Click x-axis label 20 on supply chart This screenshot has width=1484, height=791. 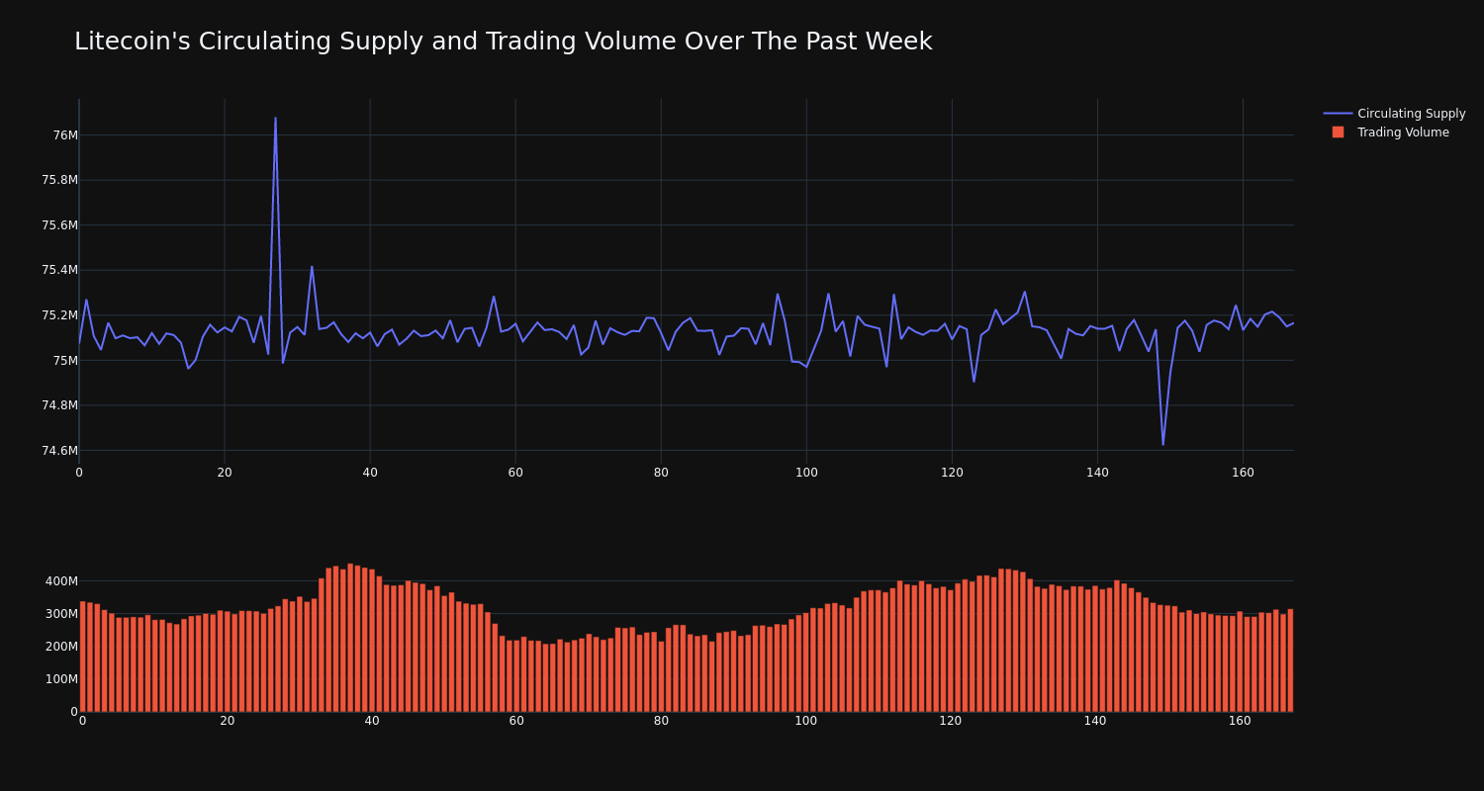tap(225, 473)
